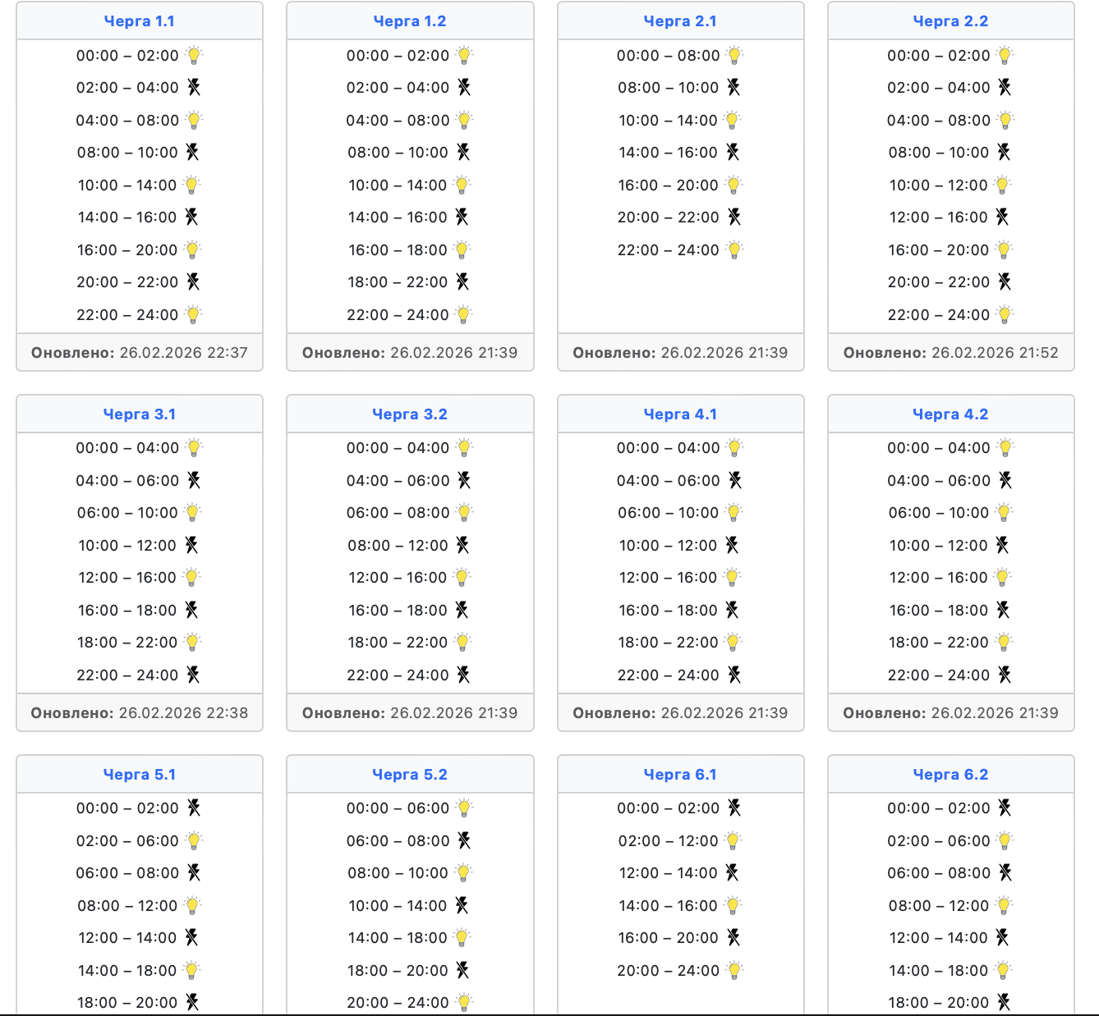Click power-off icon beside 08:00 – 12:00 in Черга 3.2
This screenshot has width=1099, height=1016.
pos(462,545)
